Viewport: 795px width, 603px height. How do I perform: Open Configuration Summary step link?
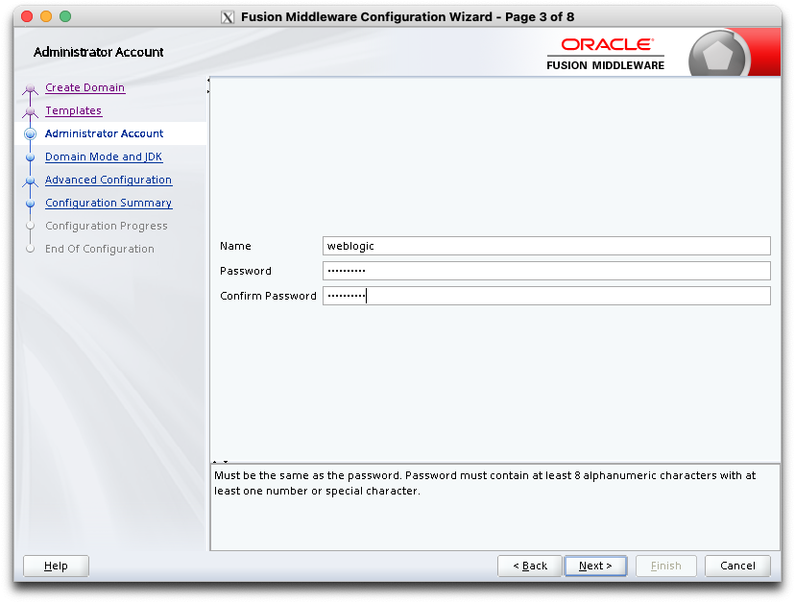click(108, 203)
